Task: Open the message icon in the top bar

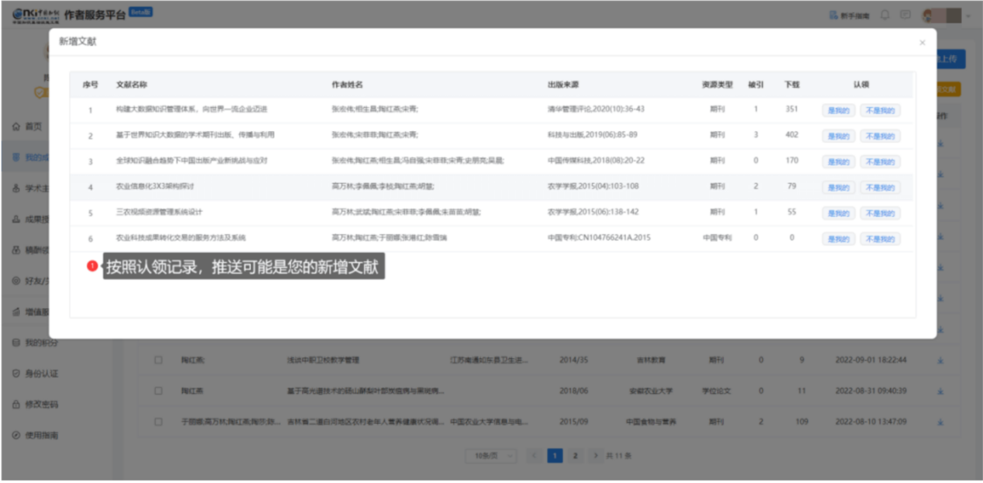Action: point(905,13)
